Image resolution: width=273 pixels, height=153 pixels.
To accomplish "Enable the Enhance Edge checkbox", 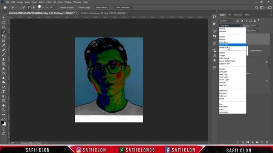I will (x=77, y=8).
